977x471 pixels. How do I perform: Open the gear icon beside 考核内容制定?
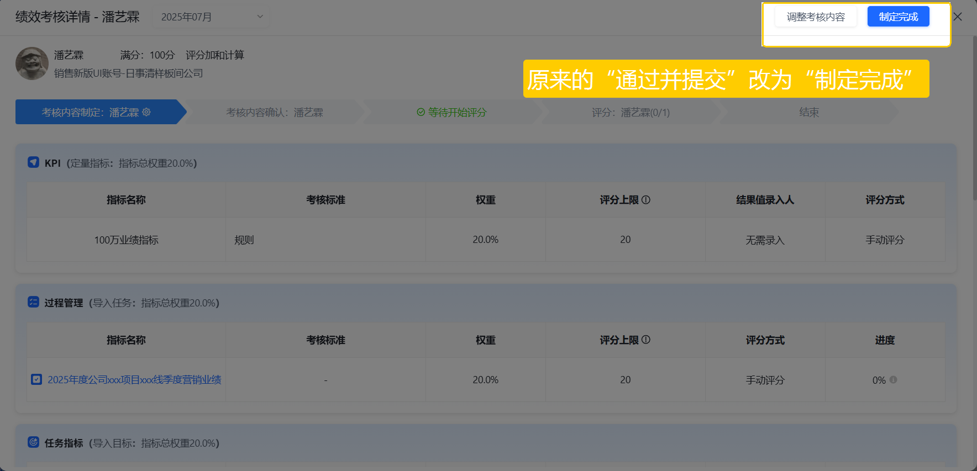[146, 112]
